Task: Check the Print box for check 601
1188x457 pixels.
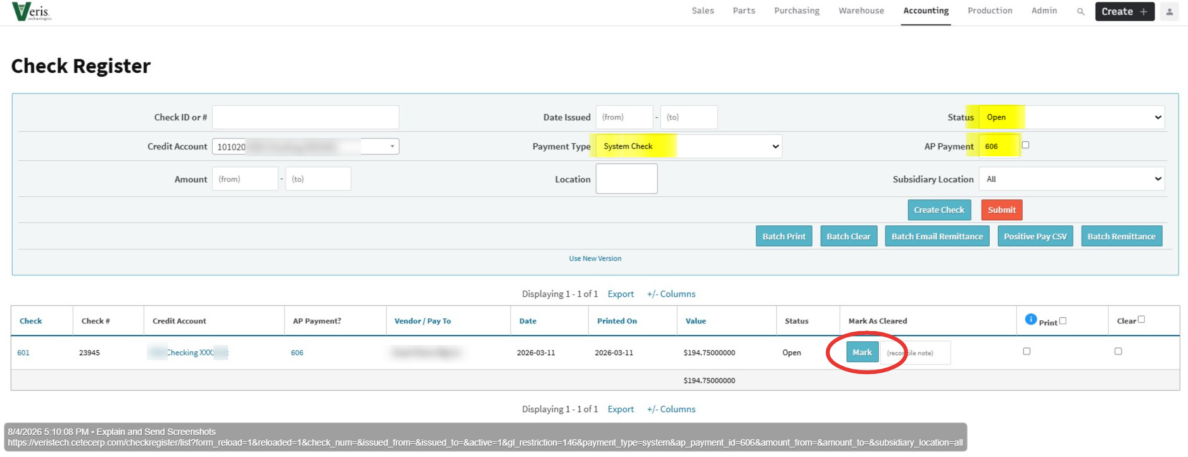Action: point(1027,351)
